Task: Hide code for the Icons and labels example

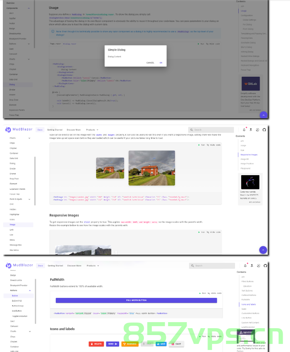Action: click(214, 336)
